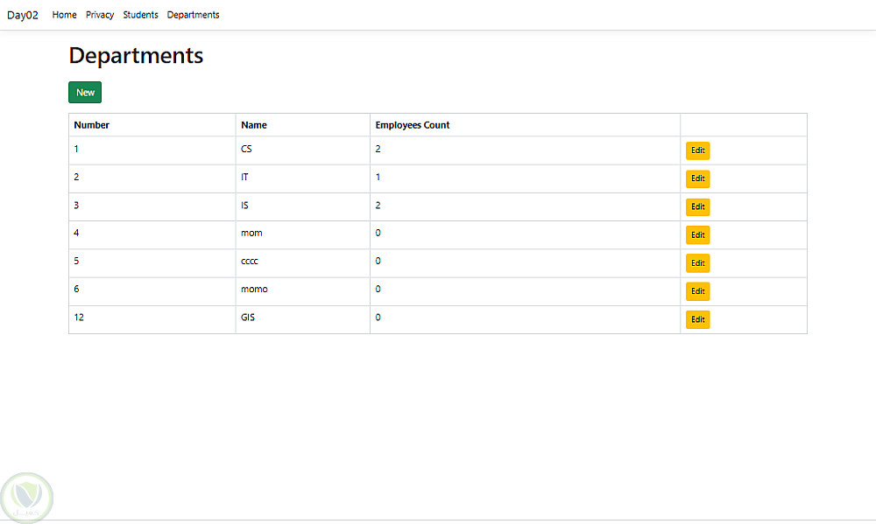The width and height of the screenshot is (876, 524).
Task: Open the Home nav link
Action: [x=64, y=15]
